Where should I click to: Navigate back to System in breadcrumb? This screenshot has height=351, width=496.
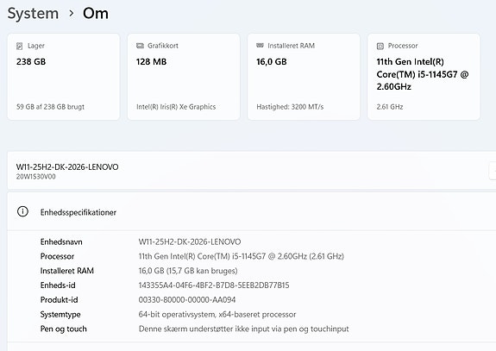33,13
